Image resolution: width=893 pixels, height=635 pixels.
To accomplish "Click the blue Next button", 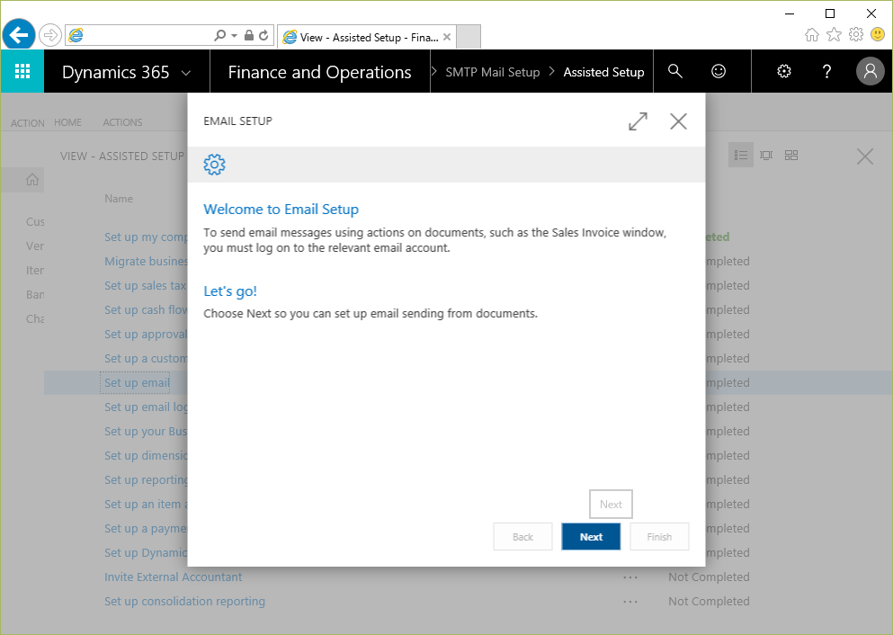I will (591, 536).
